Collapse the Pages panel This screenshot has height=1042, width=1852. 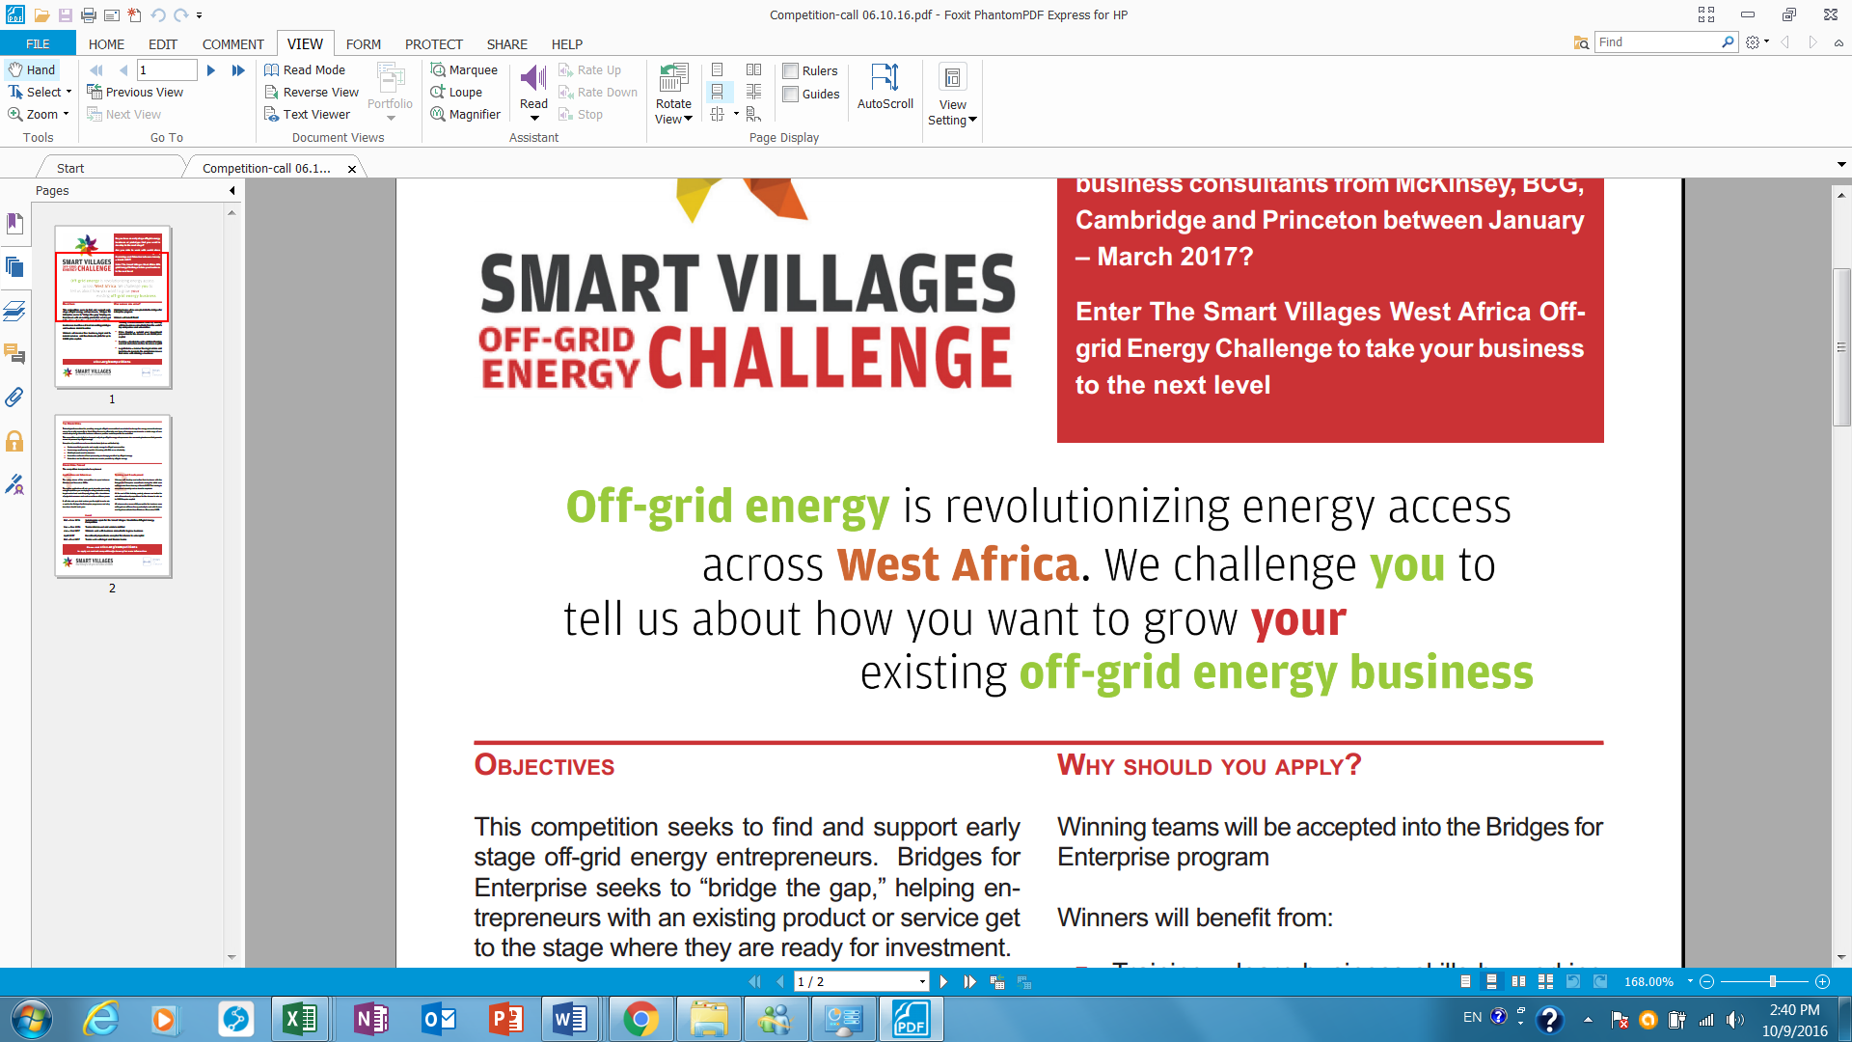(232, 190)
